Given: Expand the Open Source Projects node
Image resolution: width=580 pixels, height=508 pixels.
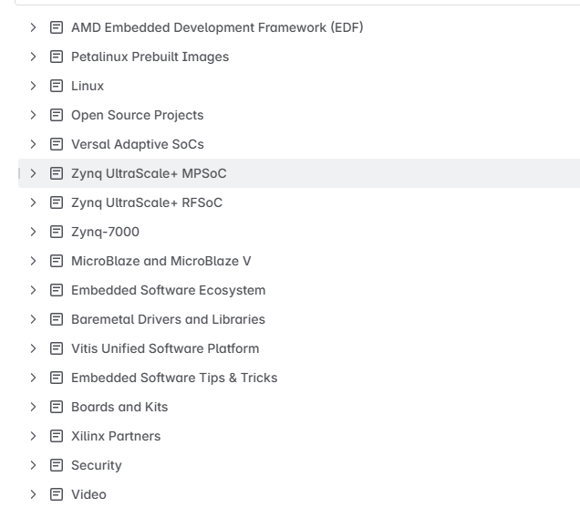Looking at the screenshot, I should (33, 115).
